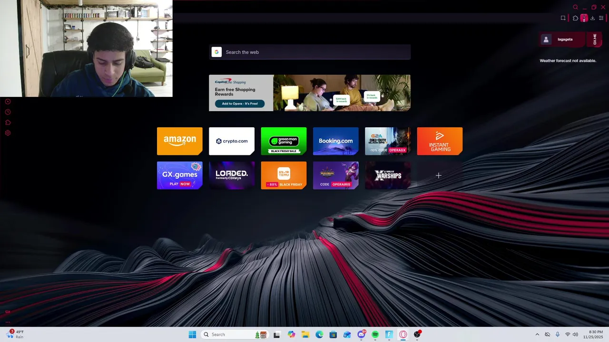
Task: Open Outlook from the taskbar
Action: click(347, 334)
